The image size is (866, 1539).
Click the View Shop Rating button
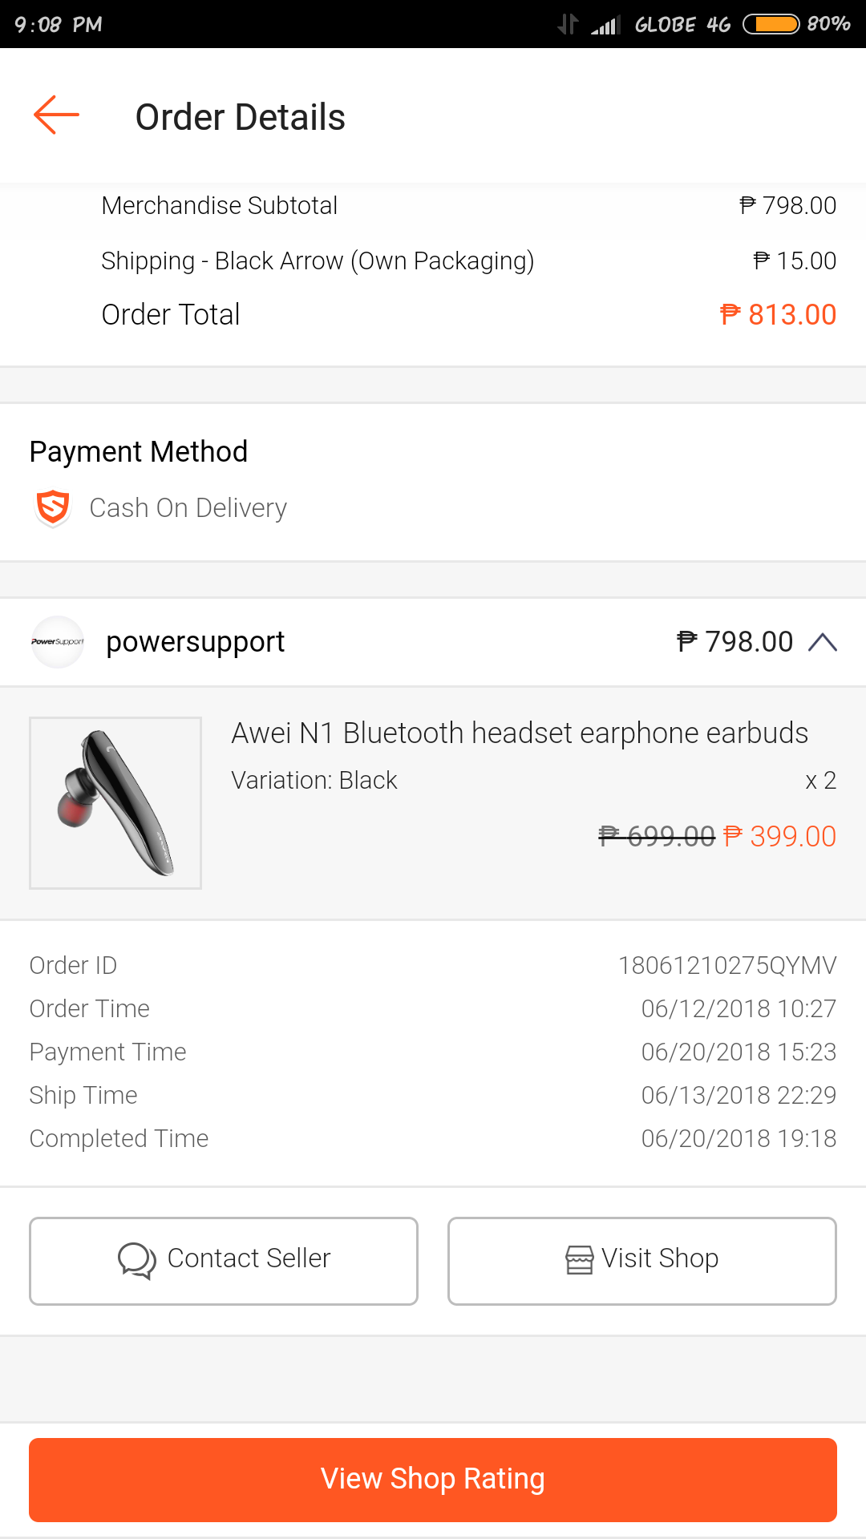(433, 1480)
